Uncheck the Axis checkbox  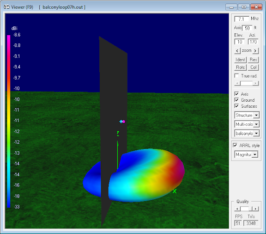236,94
